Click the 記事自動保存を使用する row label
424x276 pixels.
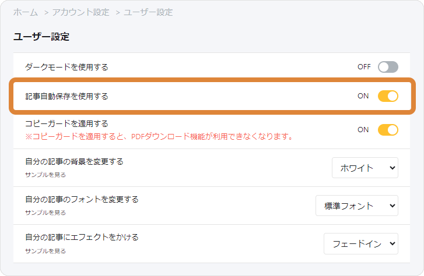[x=66, y=97]
